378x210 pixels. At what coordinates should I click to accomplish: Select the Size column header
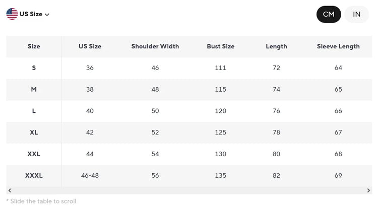click(x=34, y=46)
